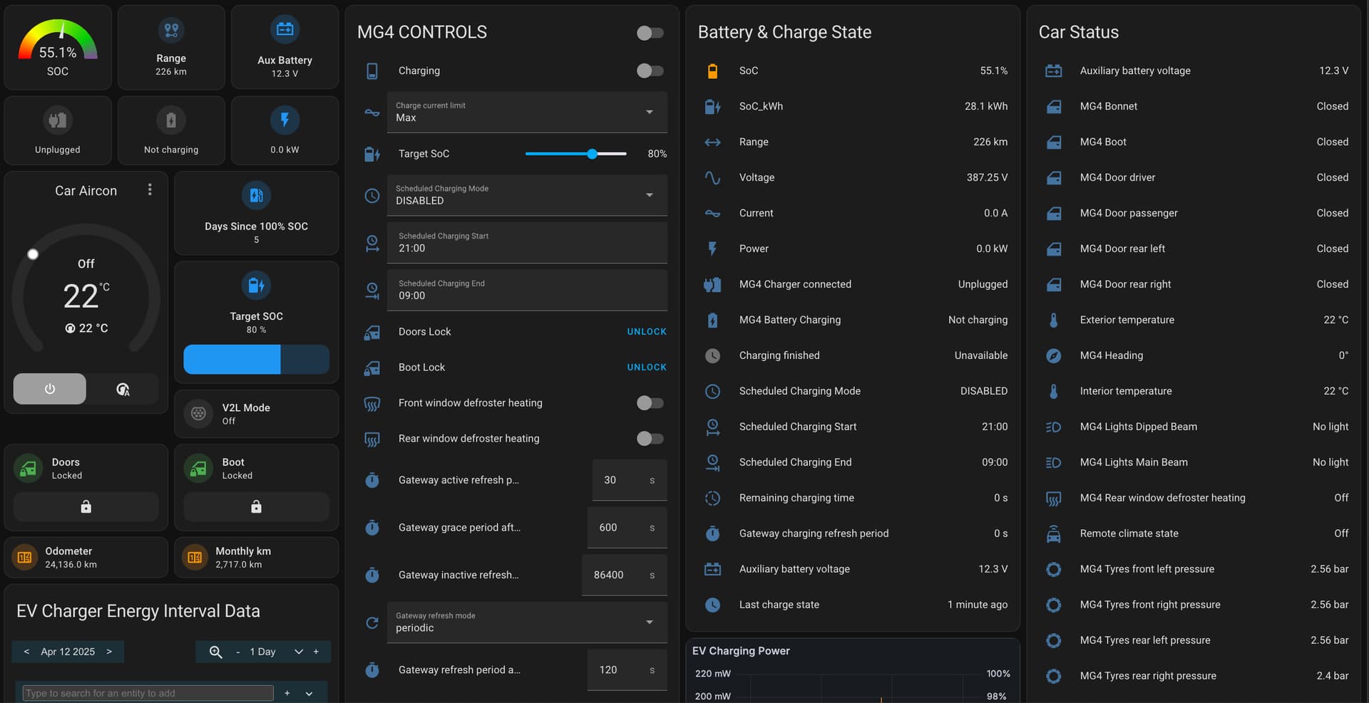The height and width of the screenshot is (703, 1369).
Task: Open the Car Aircon three-dot menu
Action: (150, 189)
